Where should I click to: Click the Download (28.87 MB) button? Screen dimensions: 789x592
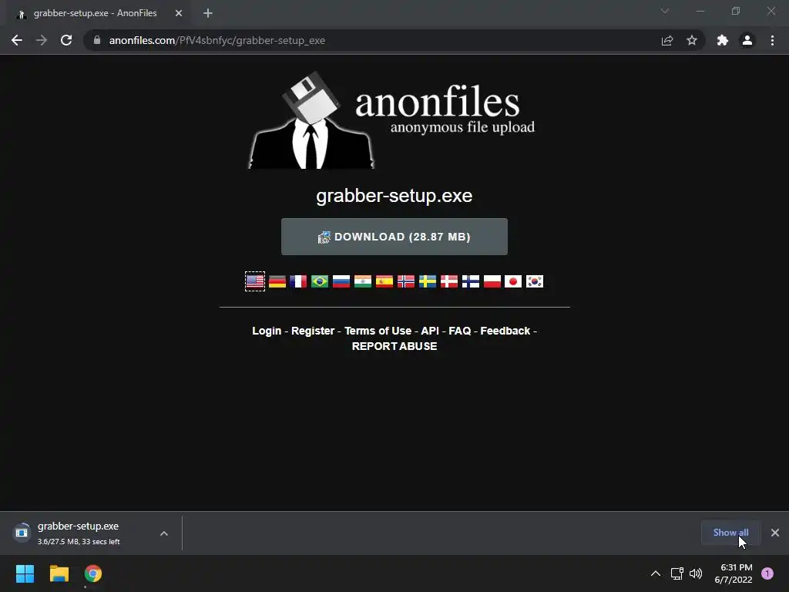[394, 237]
